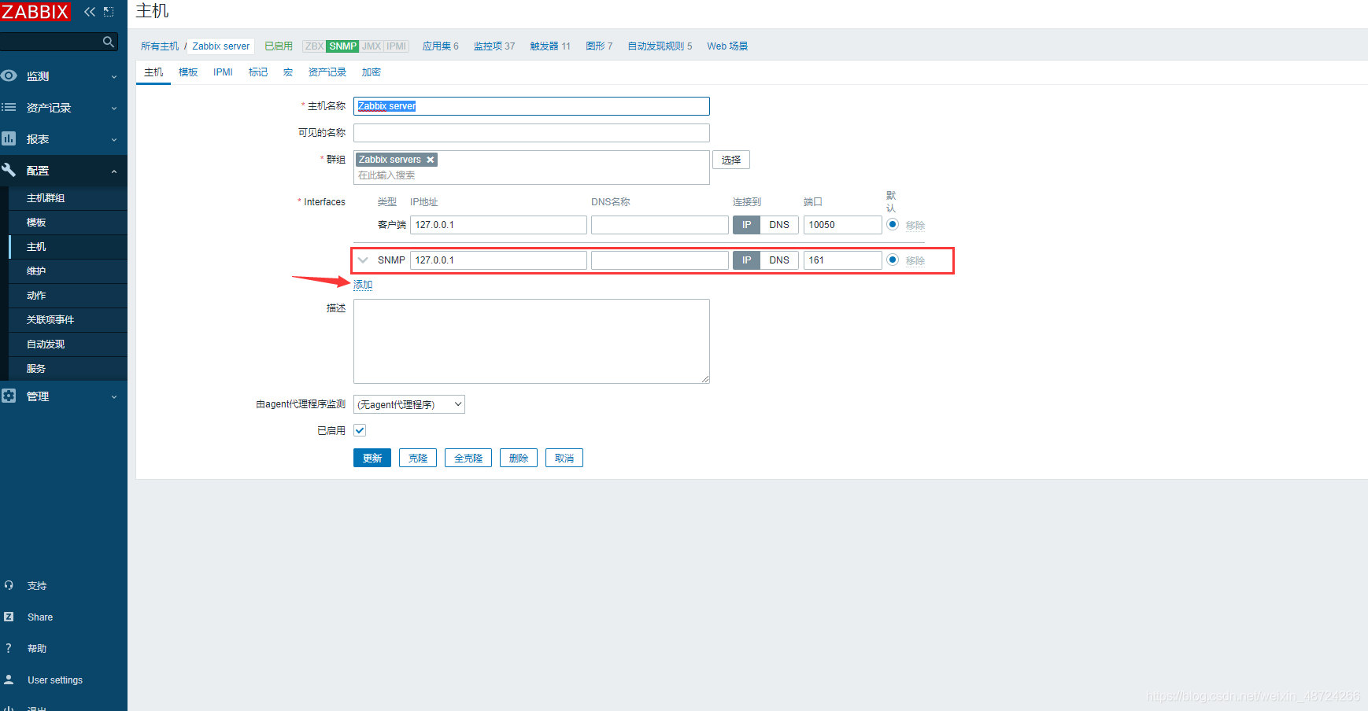Image resolution: width=1368 pixels, height=711 pixels.
Task: Open the 标记 tab
Action: click(258, 72)
